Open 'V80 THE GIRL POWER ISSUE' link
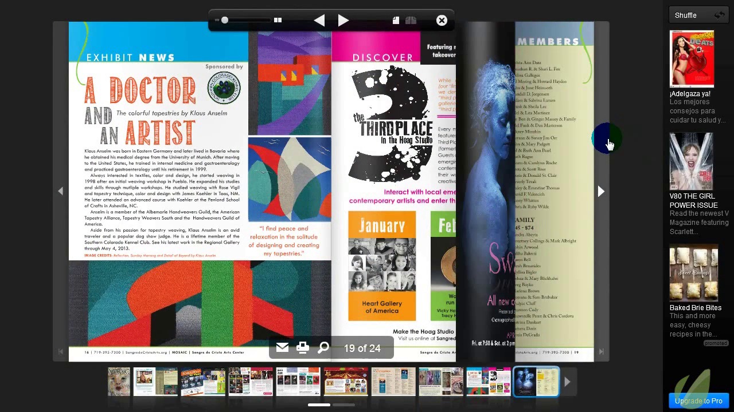734x412 pixels. (x=694, y=200)
